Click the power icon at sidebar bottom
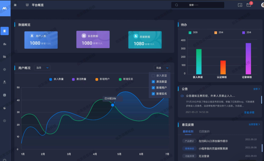 pos(5,159)
